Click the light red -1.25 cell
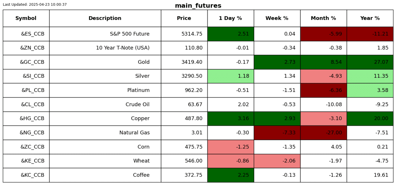 tap(230, 147)
